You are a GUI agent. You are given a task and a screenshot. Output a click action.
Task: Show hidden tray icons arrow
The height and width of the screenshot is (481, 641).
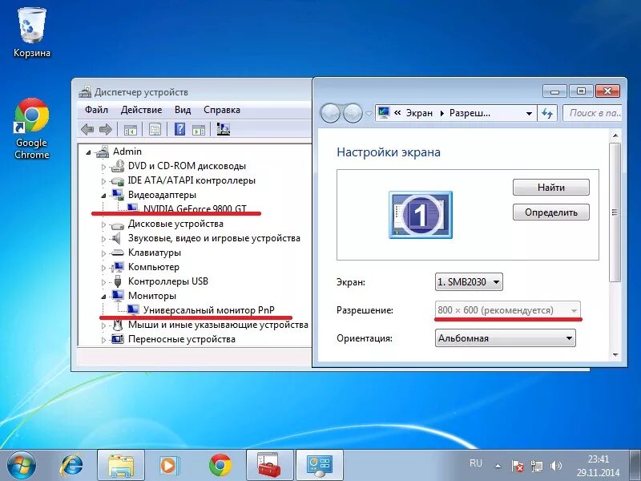498,466
